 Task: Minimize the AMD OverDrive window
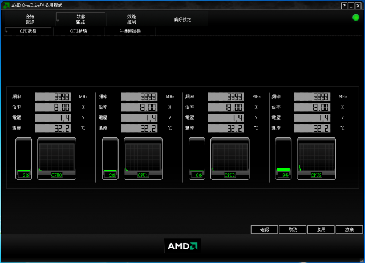coord(351,6)
